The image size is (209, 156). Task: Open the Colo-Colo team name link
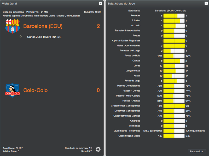tap(36, 91)
